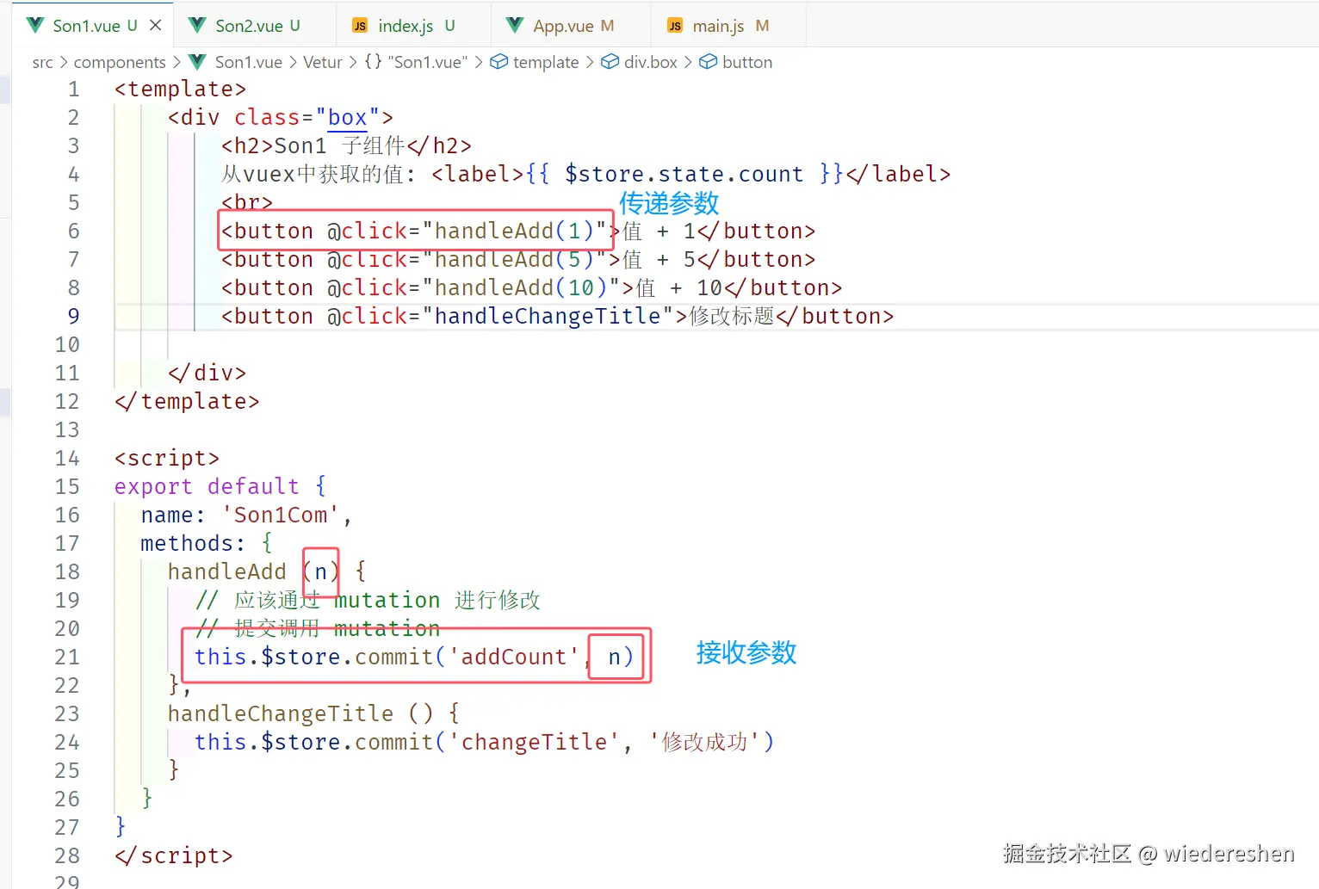Click 'template' in the breadcrumb
Image resolution: width=1319 pixels, height=889 pixels.
coord(546,62)
